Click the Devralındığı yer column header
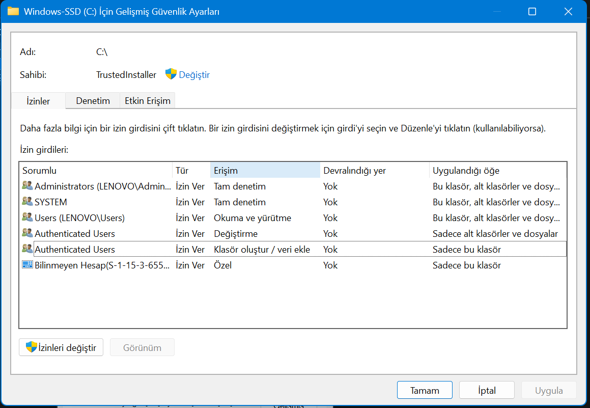The height and width of the screenshot is (408, 590). point(374,170)
